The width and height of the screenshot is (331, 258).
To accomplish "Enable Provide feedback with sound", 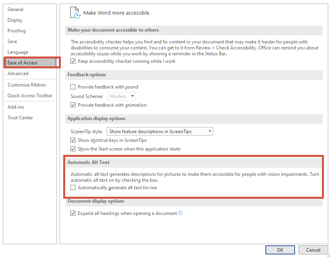I will (x=73, y=87).
